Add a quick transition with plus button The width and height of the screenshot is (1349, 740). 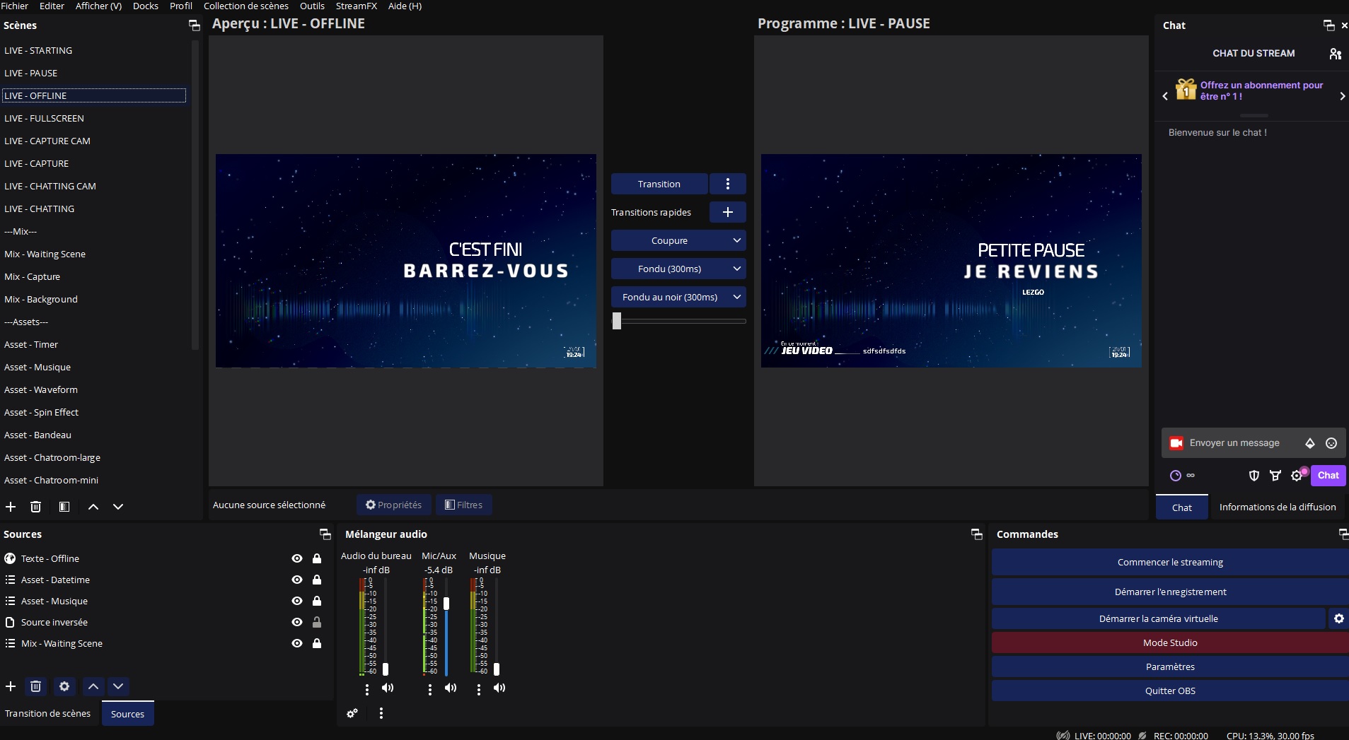[x=727, y=212]
